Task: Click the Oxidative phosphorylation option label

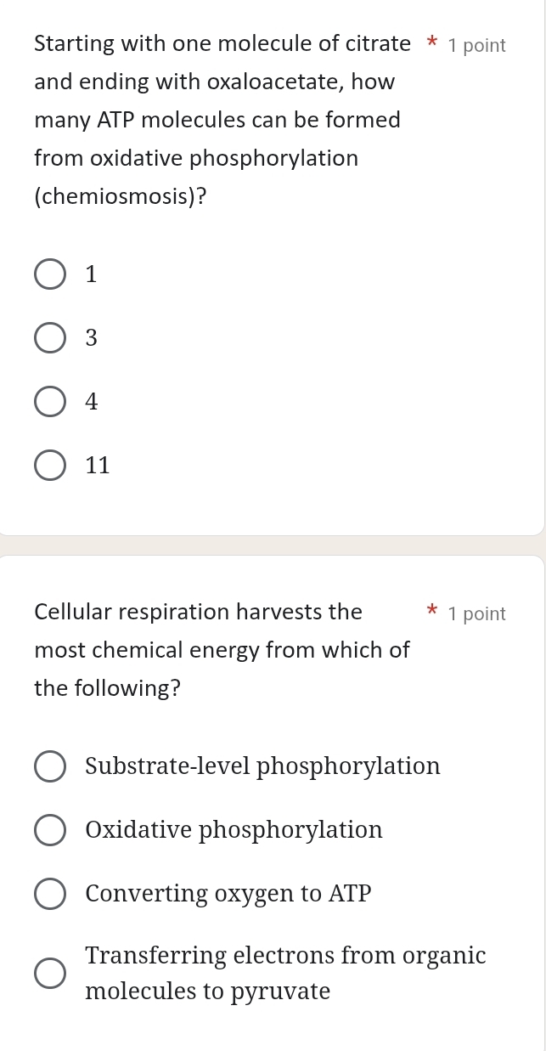Action: tap(234, 829)
